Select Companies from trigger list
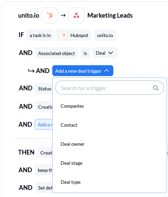 [72, 106]
